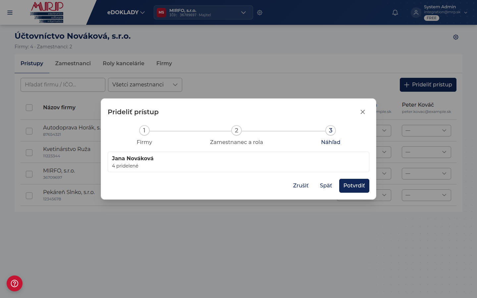477x298 pixels.
Task: Open the Firmy tab
Action: click(x=164, y=63)
